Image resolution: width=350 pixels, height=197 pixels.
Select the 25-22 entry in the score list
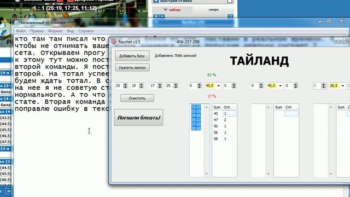pos(196,120)
